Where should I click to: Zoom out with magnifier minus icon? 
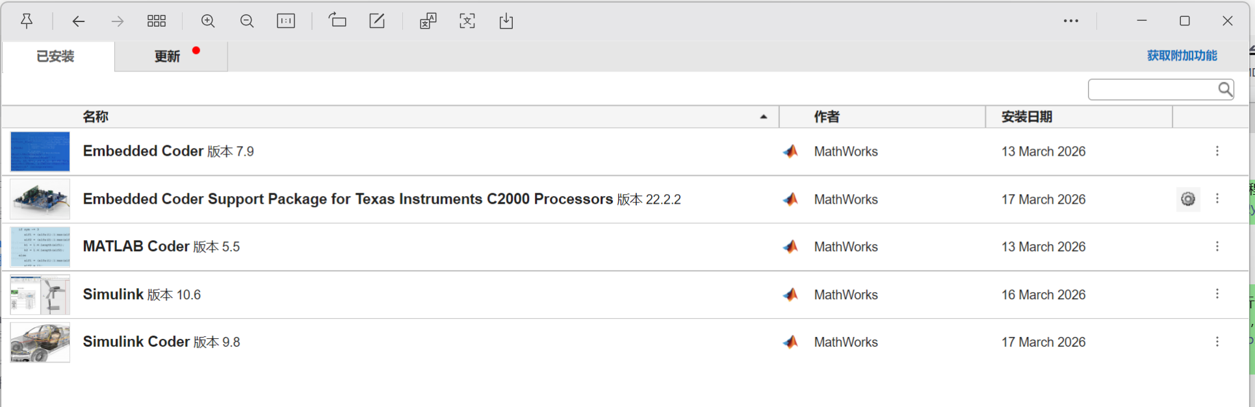(x=247, y=21)
